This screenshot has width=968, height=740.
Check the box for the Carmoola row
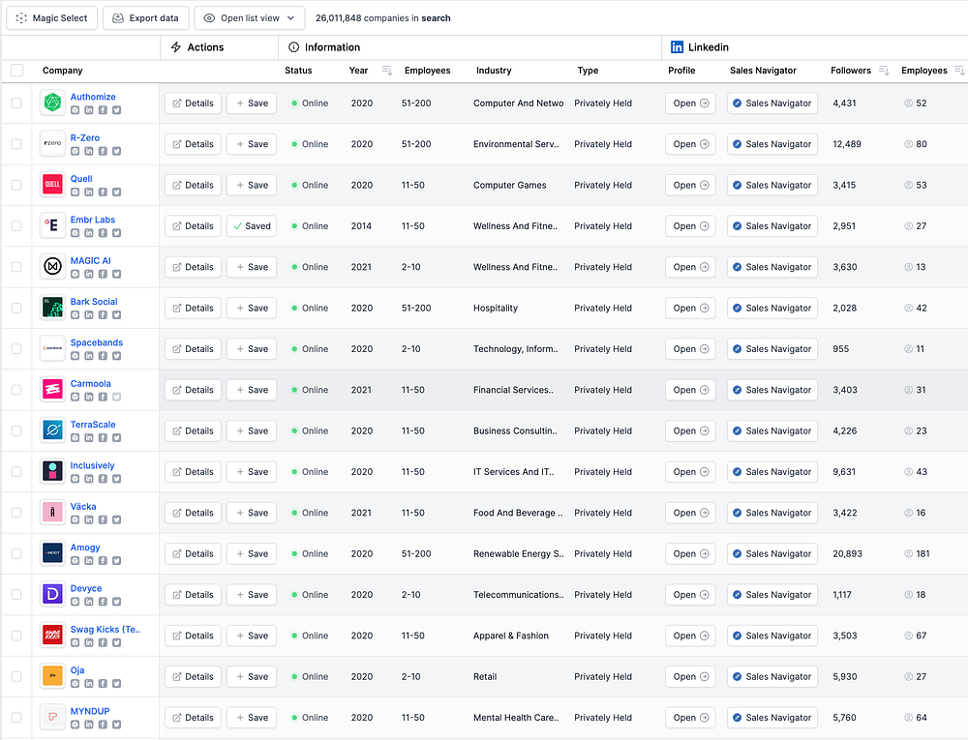tap(16, 390)
